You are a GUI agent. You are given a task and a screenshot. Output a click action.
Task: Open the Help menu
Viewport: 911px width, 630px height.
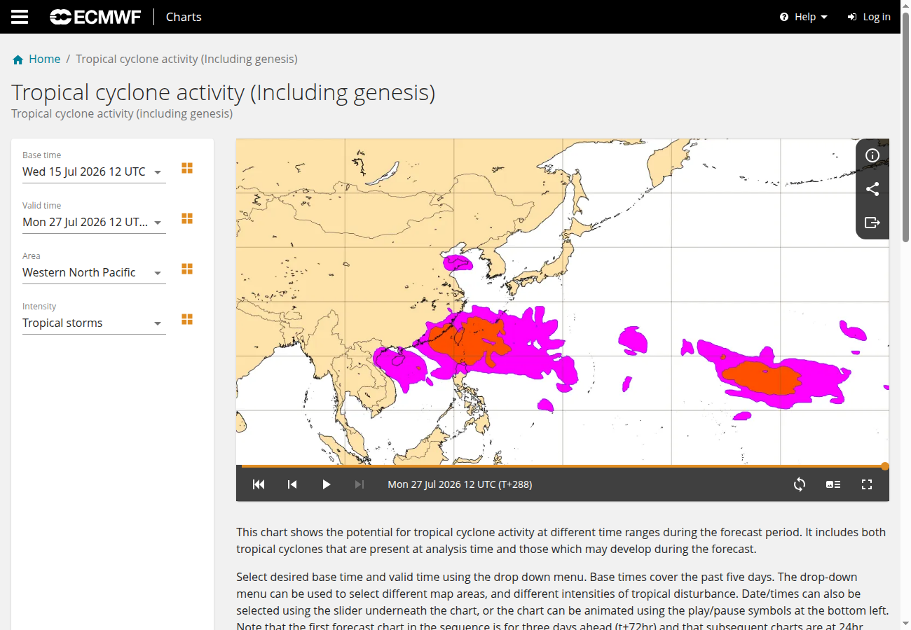804,17
